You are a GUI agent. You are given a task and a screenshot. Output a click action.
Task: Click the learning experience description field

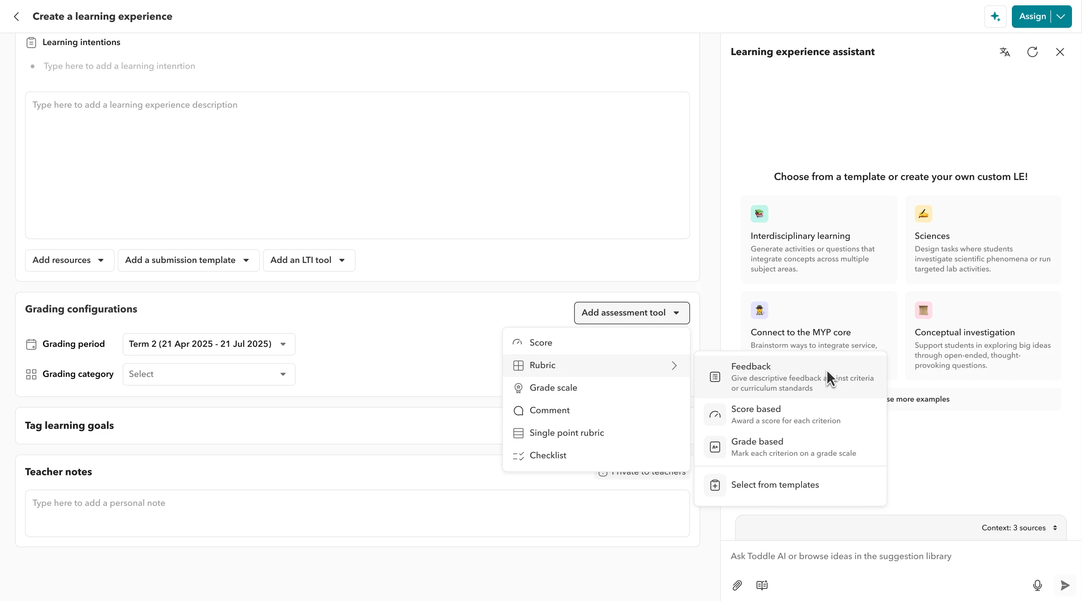(x=357, y=165)
